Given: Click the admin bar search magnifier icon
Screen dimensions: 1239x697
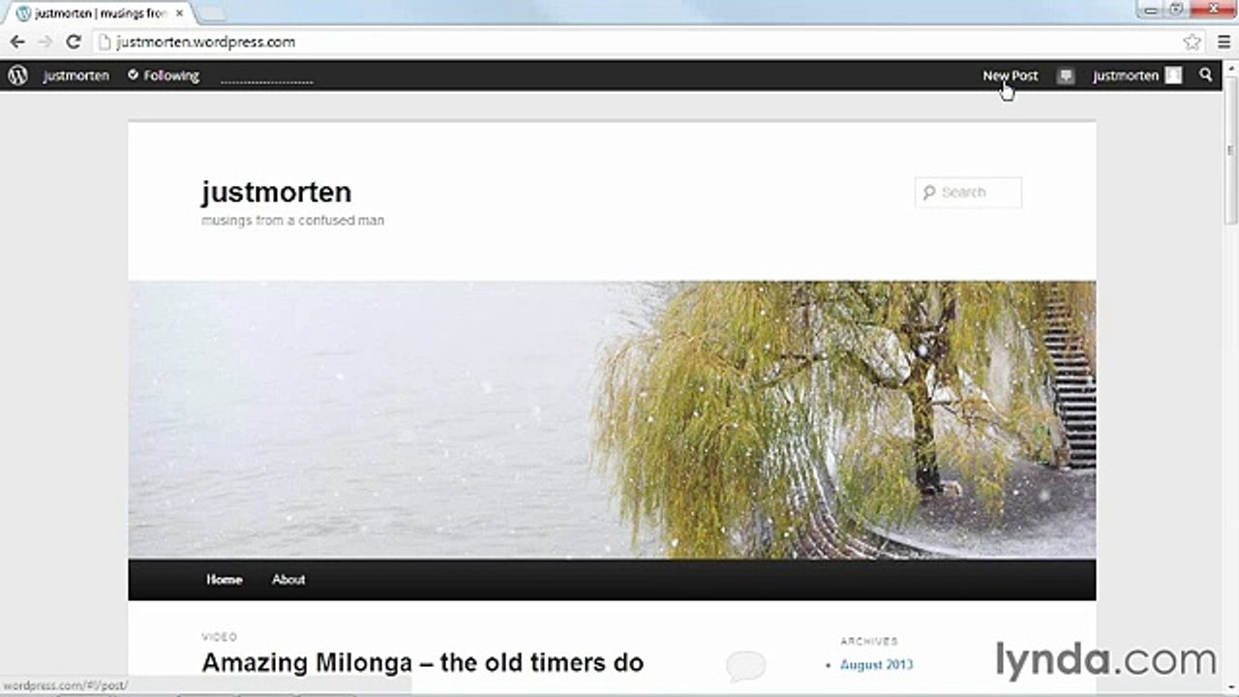Looking at the screenshot, I should [1206, 75].
